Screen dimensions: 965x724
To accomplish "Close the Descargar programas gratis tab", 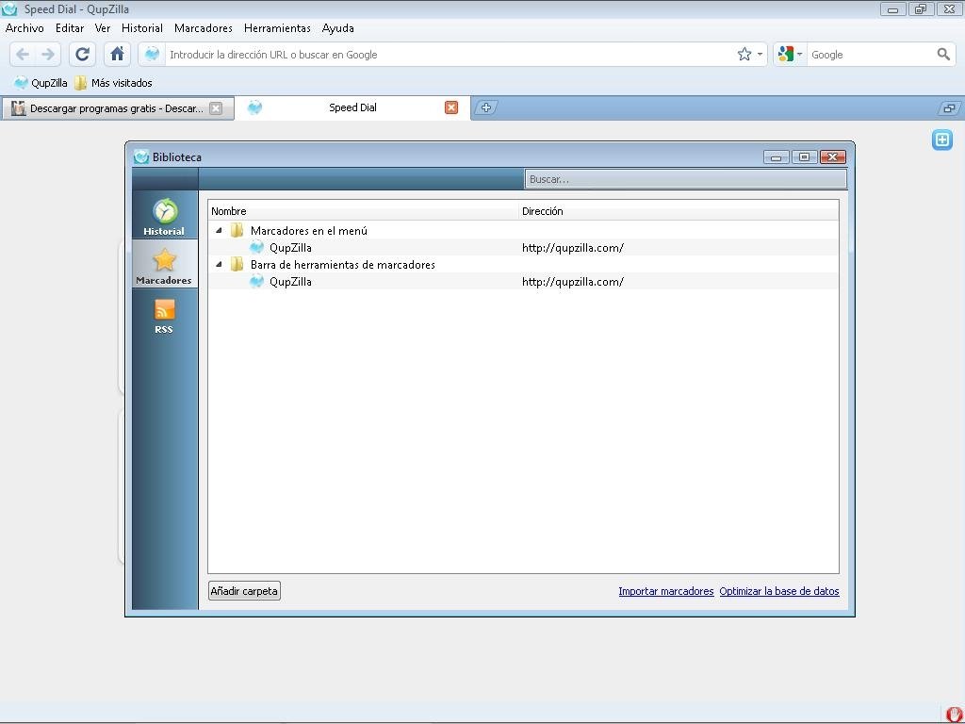I will 216,108.
